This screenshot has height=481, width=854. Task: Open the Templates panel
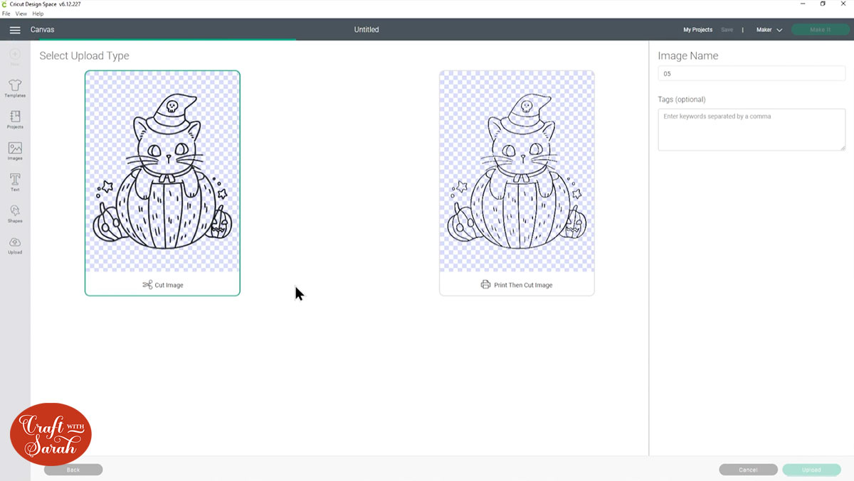(x=15, y=88)
